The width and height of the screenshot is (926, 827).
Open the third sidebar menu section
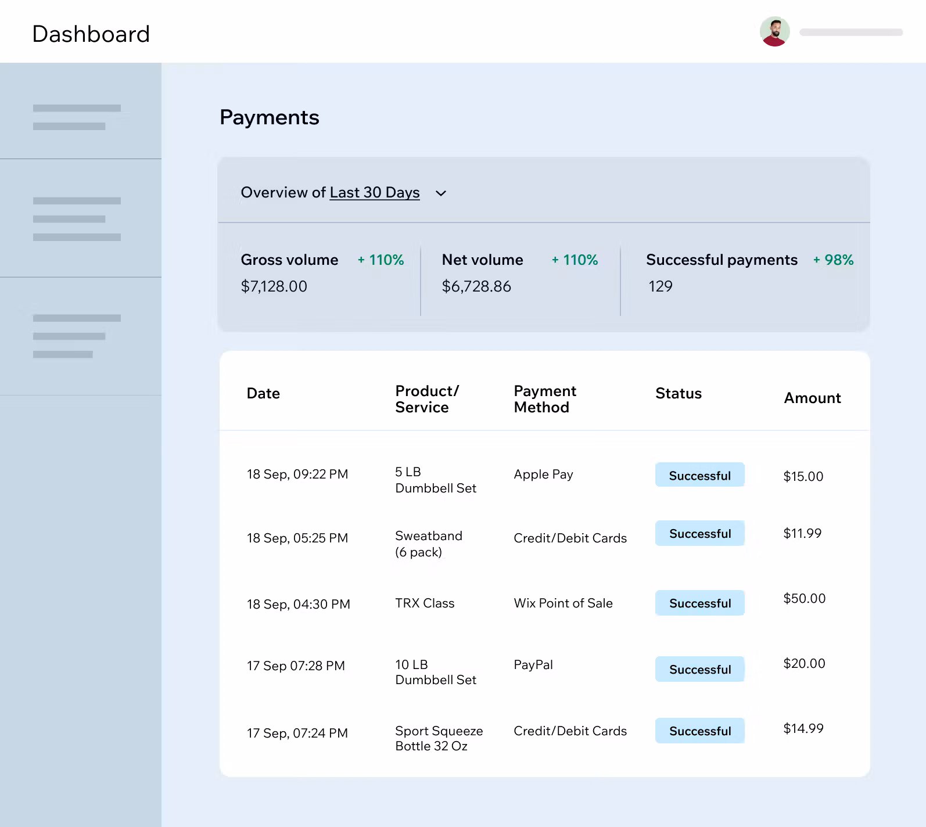point(77,336)
